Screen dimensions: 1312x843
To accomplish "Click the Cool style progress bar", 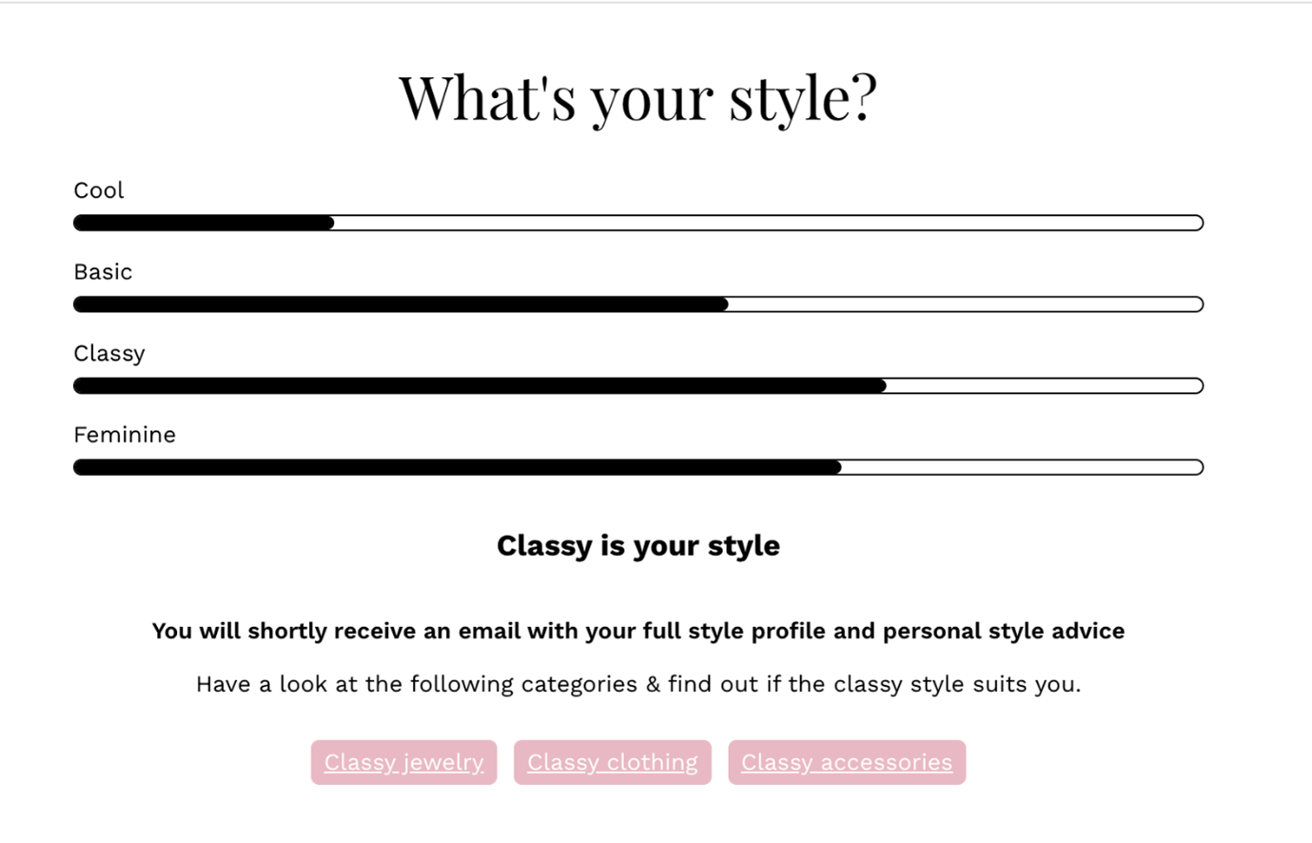I will coord(638,223).
